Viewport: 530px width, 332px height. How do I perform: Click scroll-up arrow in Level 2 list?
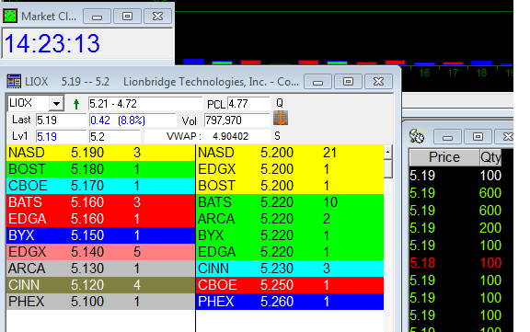388,152
